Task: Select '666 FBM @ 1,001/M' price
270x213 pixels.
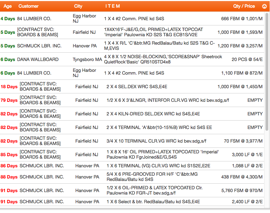Action: (242, 18)
